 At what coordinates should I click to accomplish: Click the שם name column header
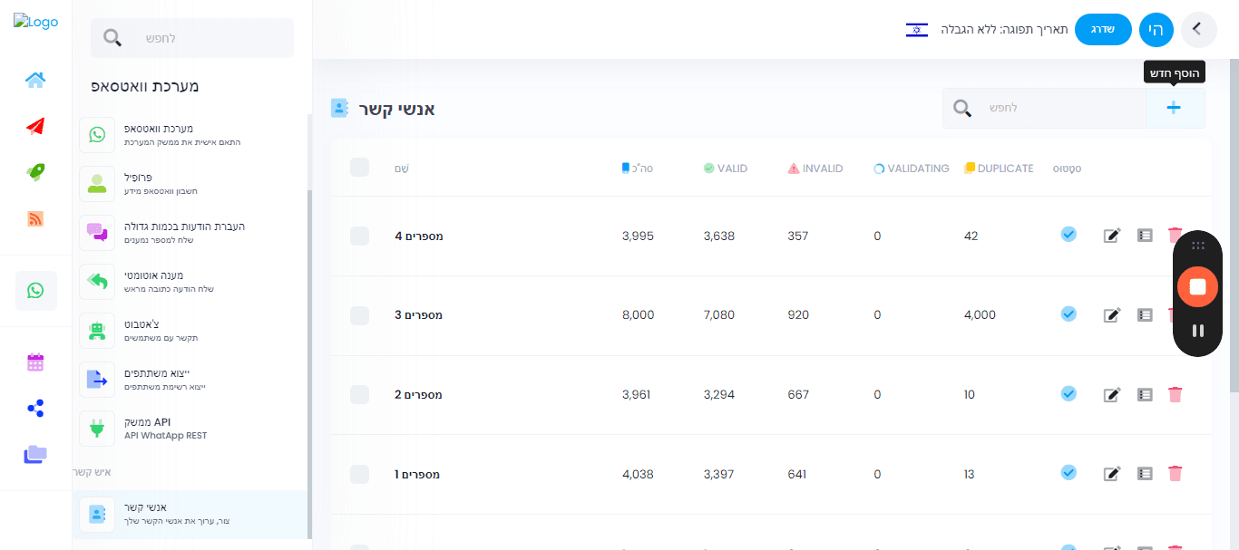point(402,169)
